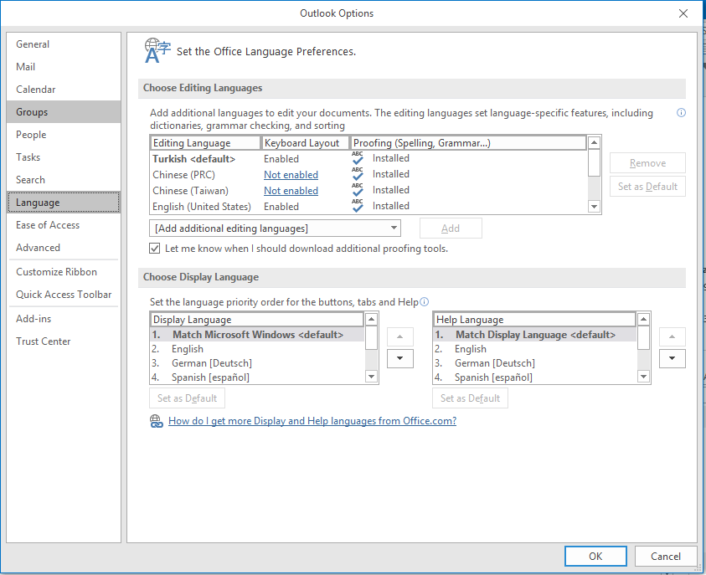The image size is (706, 575).
Task: Click the info icon next to 'buttons, tabs and Help'
Action: tap(424, 302)
